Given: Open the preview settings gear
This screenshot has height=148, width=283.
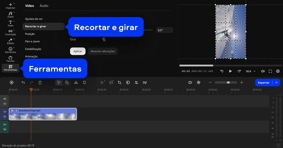Looking at the screenshot, I should (278, 71).
